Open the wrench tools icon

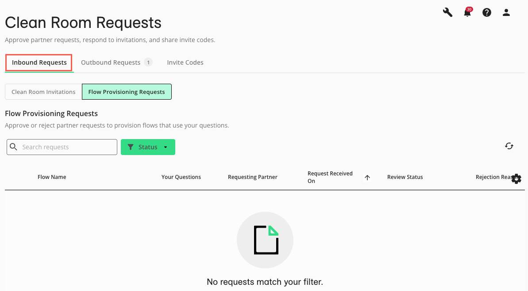[x=447, y=12]
